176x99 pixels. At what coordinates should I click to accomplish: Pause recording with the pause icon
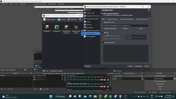point(175,79)
